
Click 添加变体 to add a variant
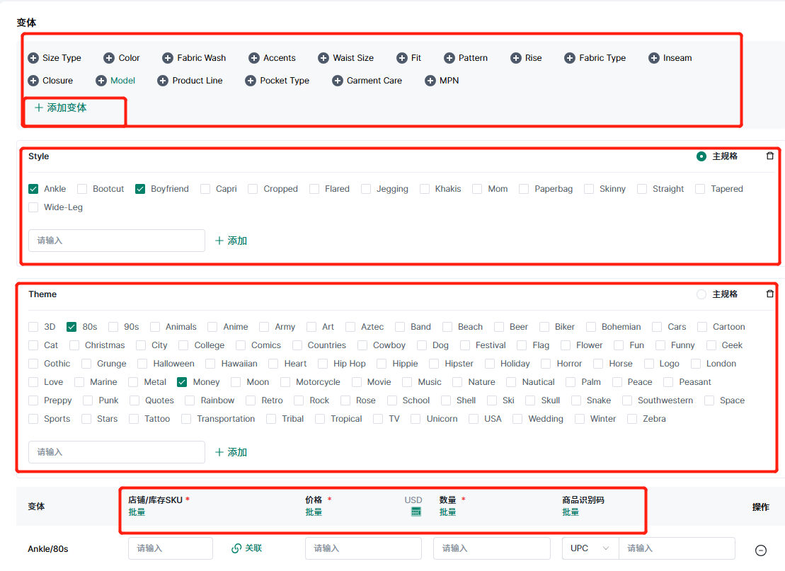click(61, 108)
